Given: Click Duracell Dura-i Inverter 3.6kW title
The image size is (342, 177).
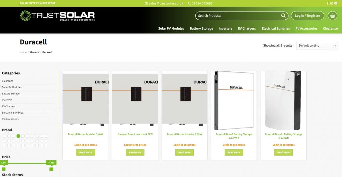Looking at the screenshot, I should [x=86, y=134].
